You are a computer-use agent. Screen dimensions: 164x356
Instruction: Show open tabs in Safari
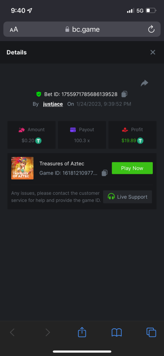point(151,332)
